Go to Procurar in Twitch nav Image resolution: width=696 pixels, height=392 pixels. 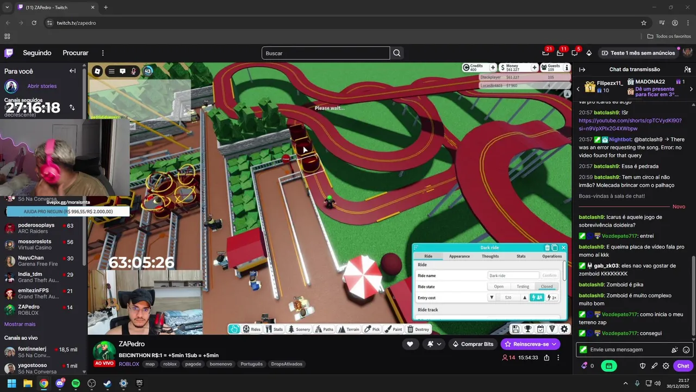(x=76, y=53)
